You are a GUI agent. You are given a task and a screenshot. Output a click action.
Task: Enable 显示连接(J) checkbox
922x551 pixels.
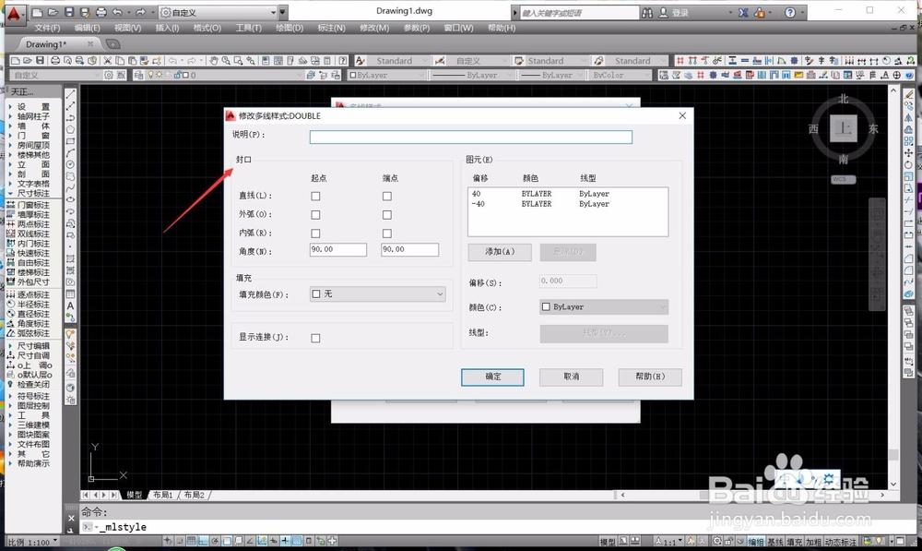[315, 339]
